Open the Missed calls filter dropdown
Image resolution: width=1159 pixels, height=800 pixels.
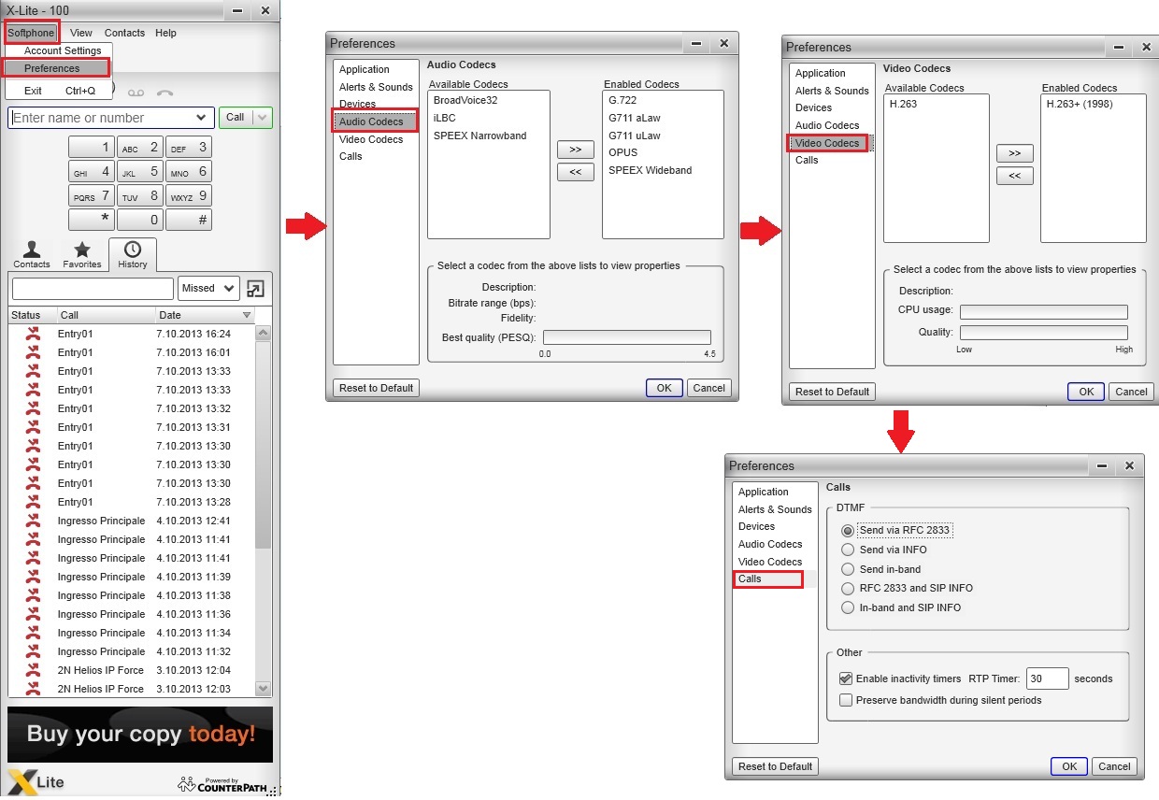click(209, 289)
